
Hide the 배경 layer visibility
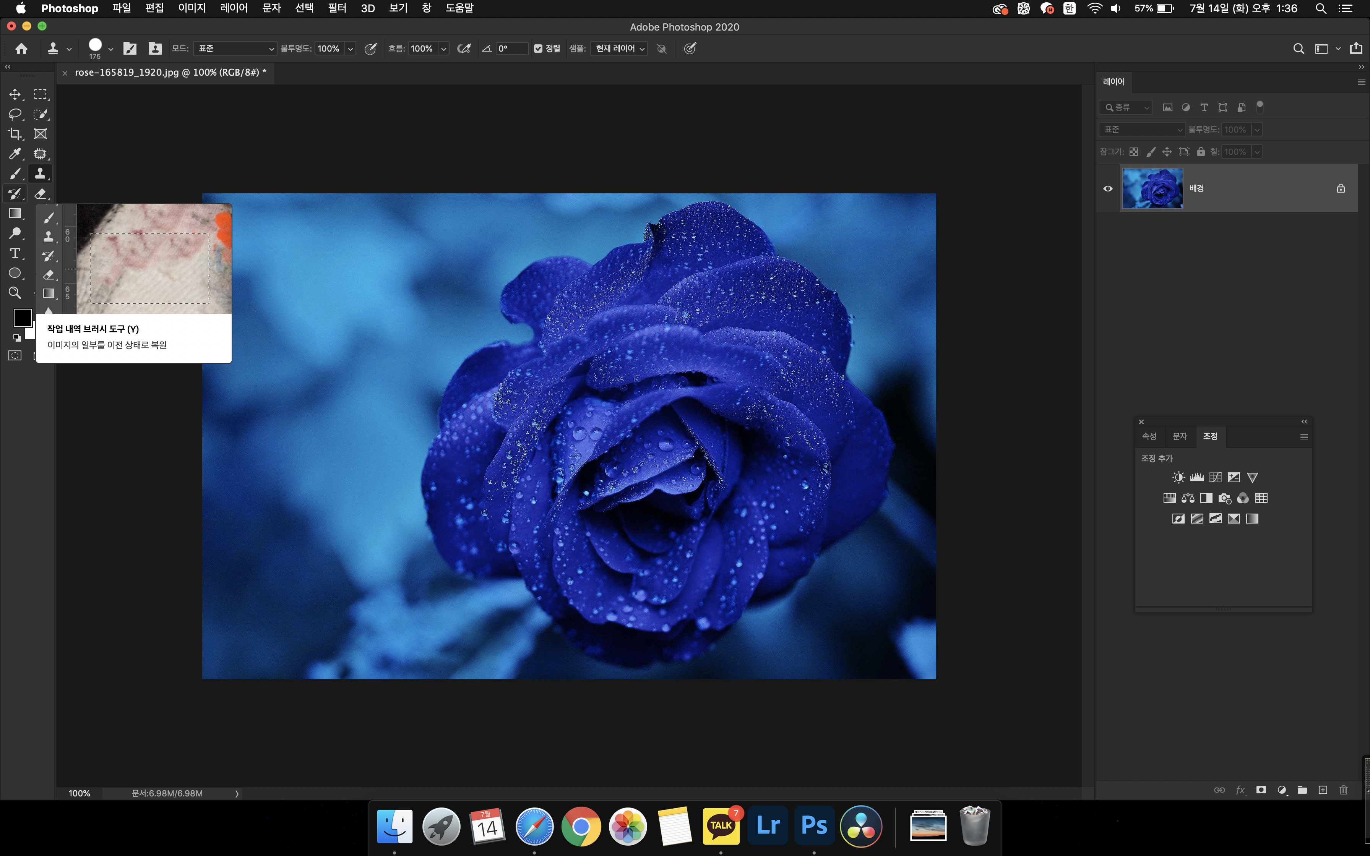click(1108, 188)
